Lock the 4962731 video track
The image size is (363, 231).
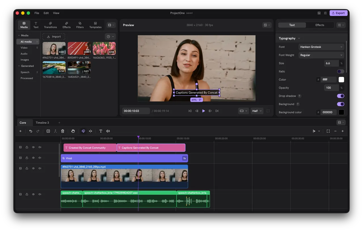(27, 168)
